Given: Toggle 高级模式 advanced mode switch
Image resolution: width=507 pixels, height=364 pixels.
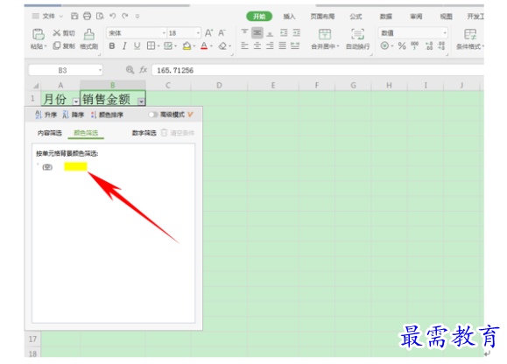Looking at the screenshot, I should click(153, 115).
